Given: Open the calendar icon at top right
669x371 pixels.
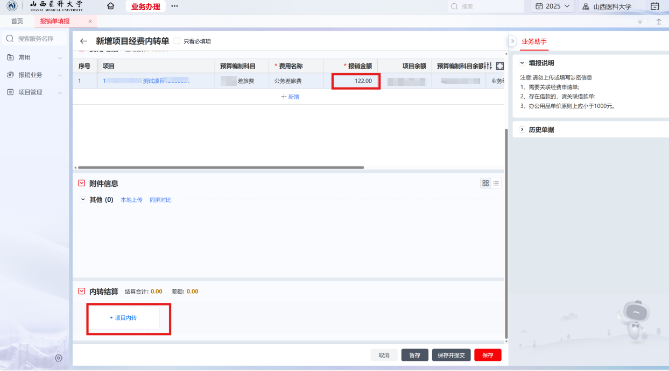Looking at the screenshot, I should point(655,6).
